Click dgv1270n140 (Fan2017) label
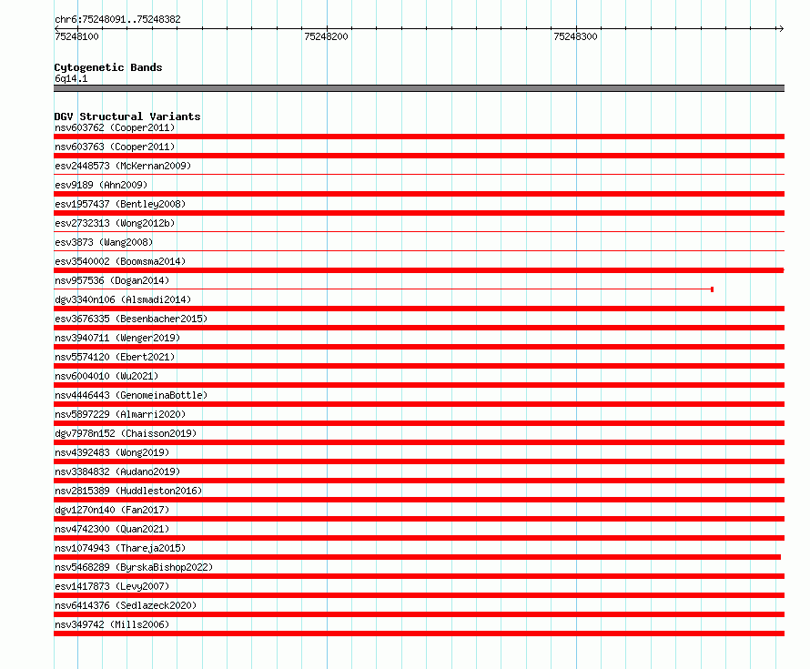The width and height of the screenshot is (810, 669). coord(112,510)
